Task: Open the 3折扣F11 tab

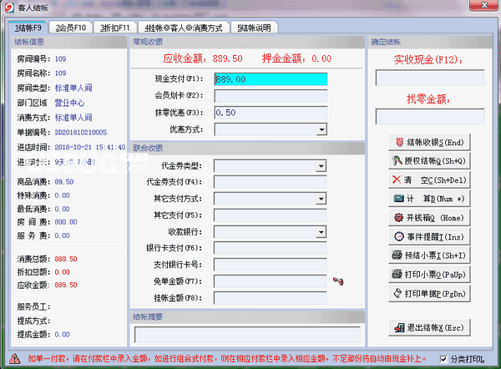Action: [115, 28]
